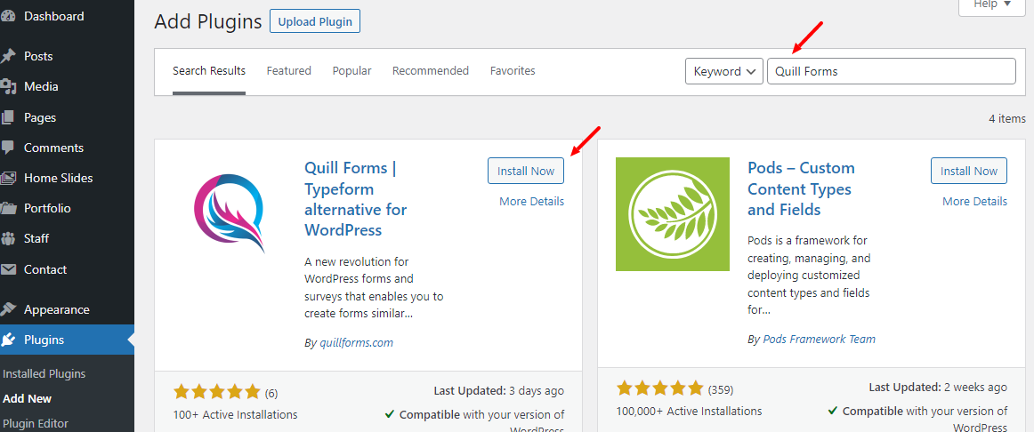Click the Comments speech bubble icon
The width and height of the screenshot is (1034, 432).
point(9,148)
